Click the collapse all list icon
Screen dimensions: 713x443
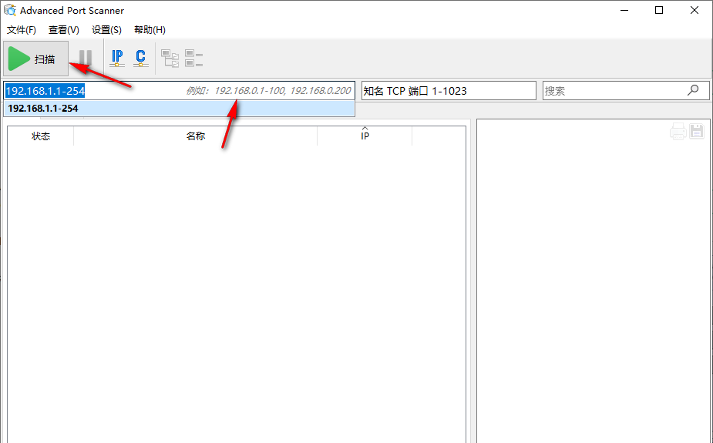pos(193,59)
